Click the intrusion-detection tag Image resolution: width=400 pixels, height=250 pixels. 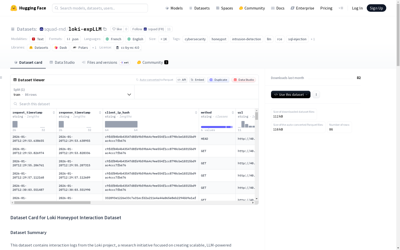[x=246, y=39]
